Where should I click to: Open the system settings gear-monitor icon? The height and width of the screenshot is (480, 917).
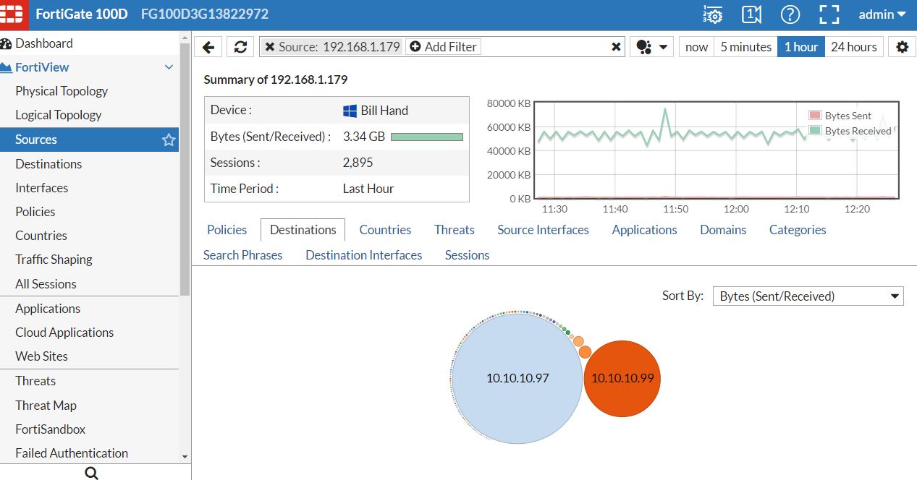(713, 14)
